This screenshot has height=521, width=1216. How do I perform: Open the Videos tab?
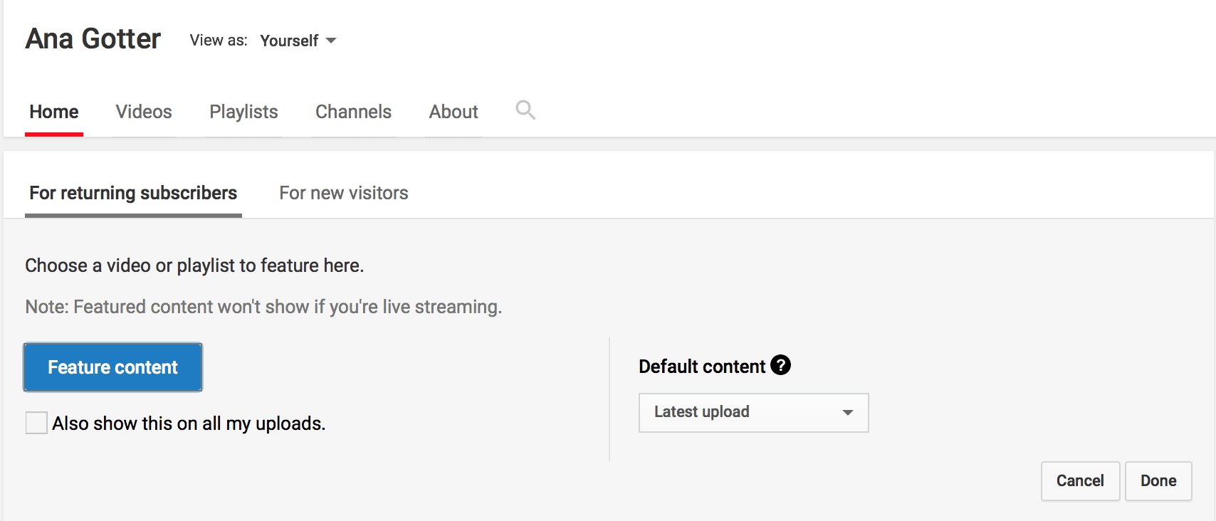(x=144, y=112)
